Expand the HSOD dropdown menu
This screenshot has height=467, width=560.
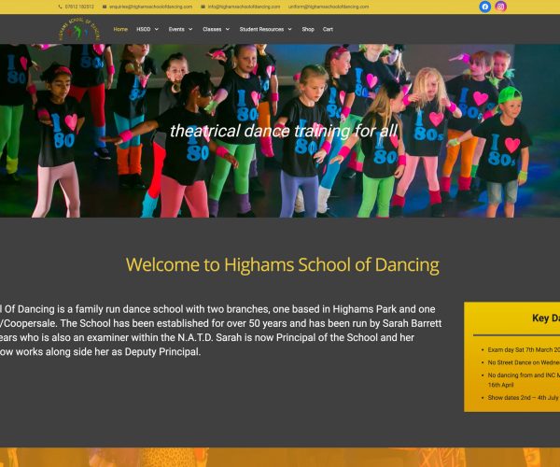[x=146, y=29]
